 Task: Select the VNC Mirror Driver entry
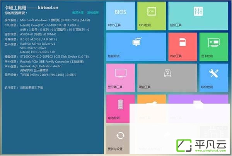click(x=33, y=48)
